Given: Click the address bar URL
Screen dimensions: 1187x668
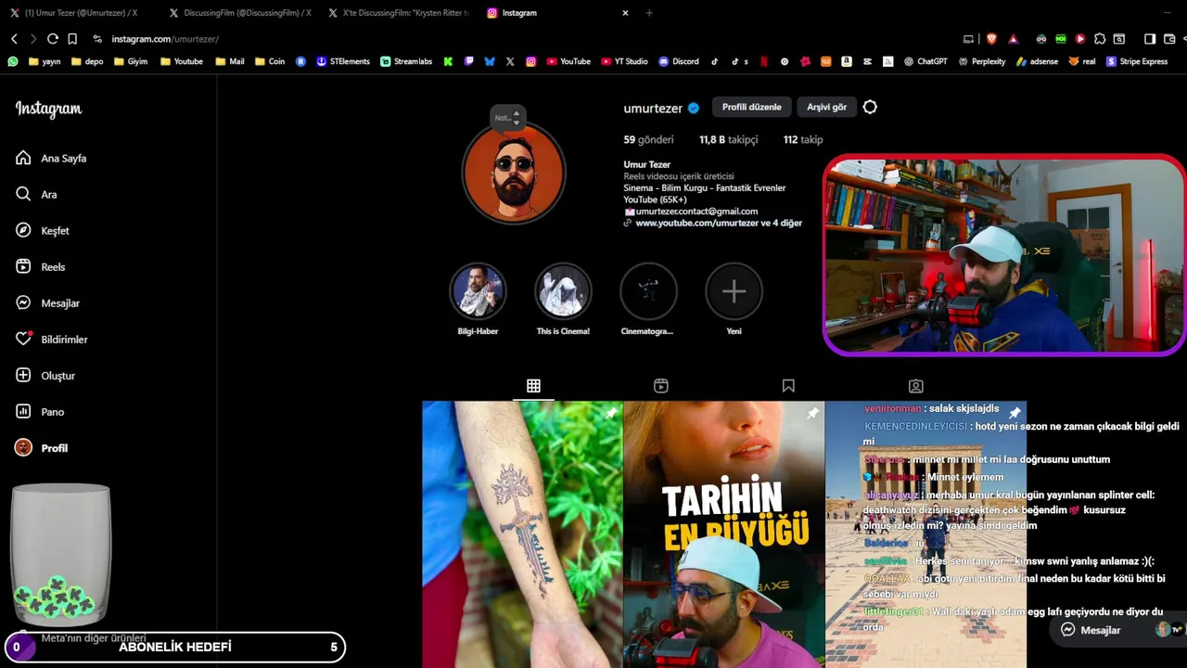Looking at the screenshot, I should coord(165,39).
